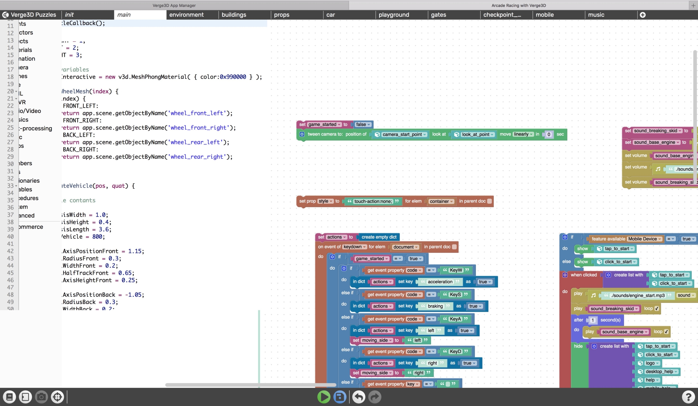Image resolution: width=698 pixels, height=406 pixels.
Task: Redo with the grey redo arrow
Action: (x=375, y=397)
